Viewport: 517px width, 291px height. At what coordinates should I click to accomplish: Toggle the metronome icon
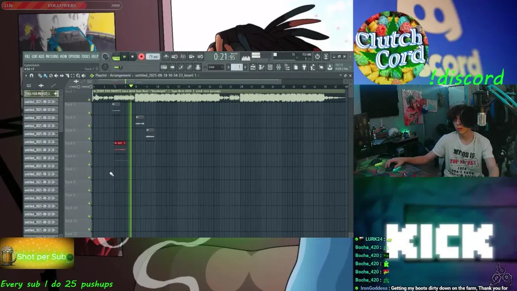tap(166, 57)
